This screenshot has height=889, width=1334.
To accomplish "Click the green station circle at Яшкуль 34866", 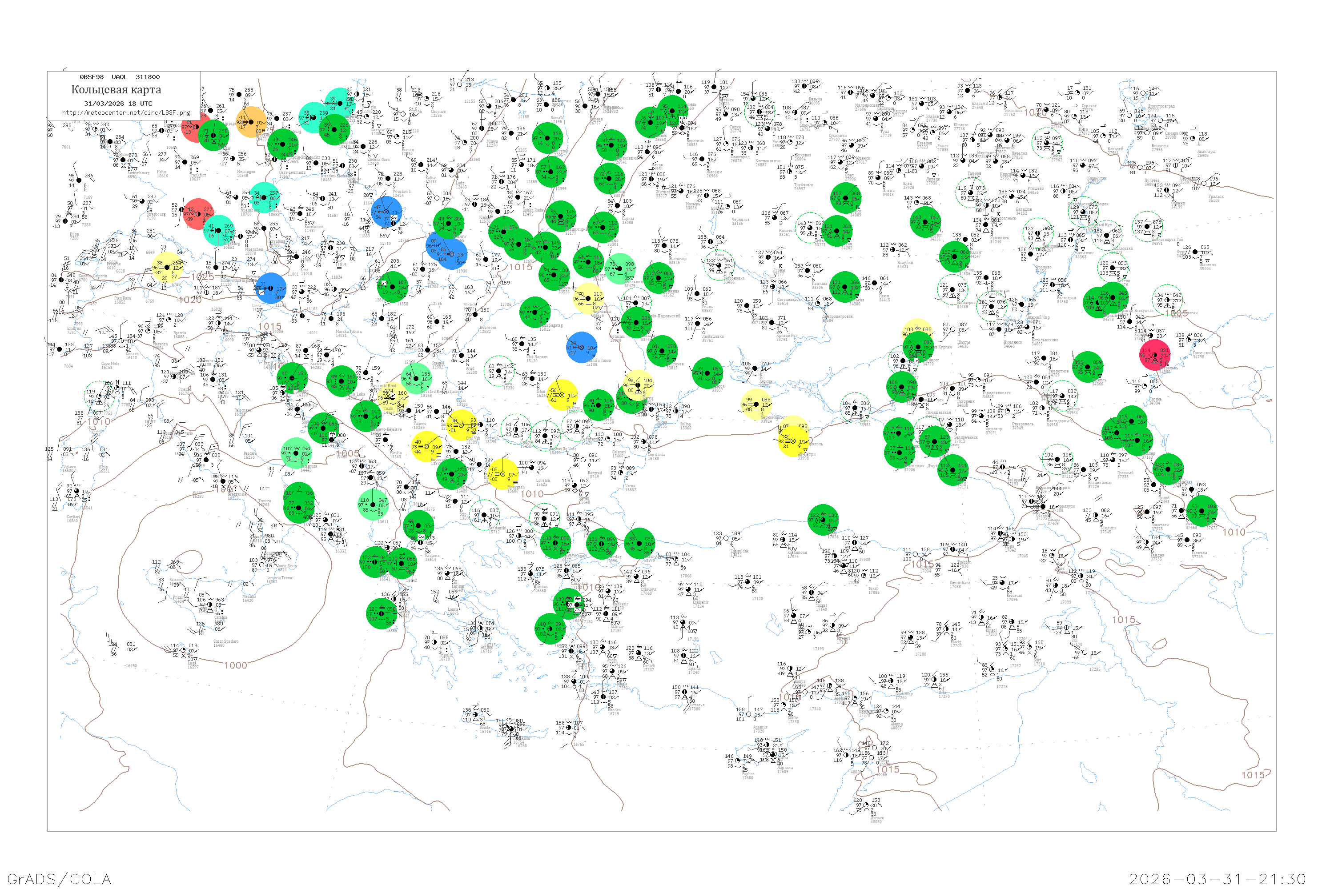I will 1088,367.
